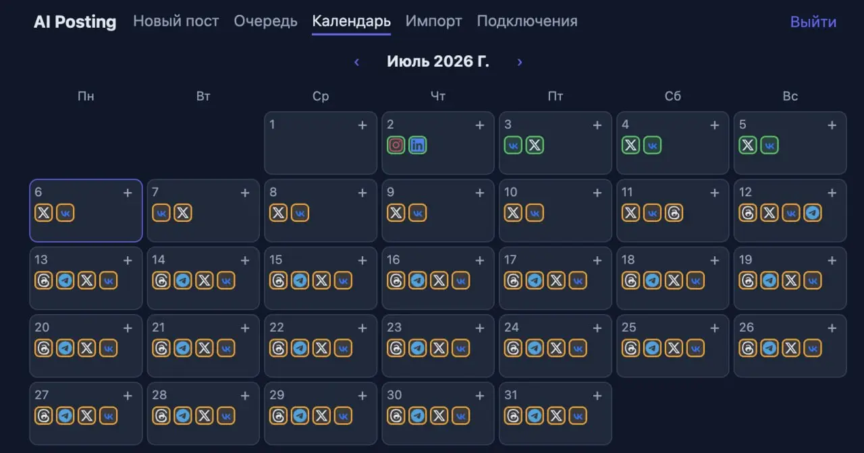
Task: Click Threads post icon on July 12
Action: (749, 213)
